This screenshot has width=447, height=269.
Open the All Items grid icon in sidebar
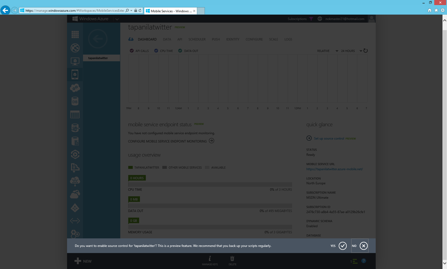pos(75,34)
